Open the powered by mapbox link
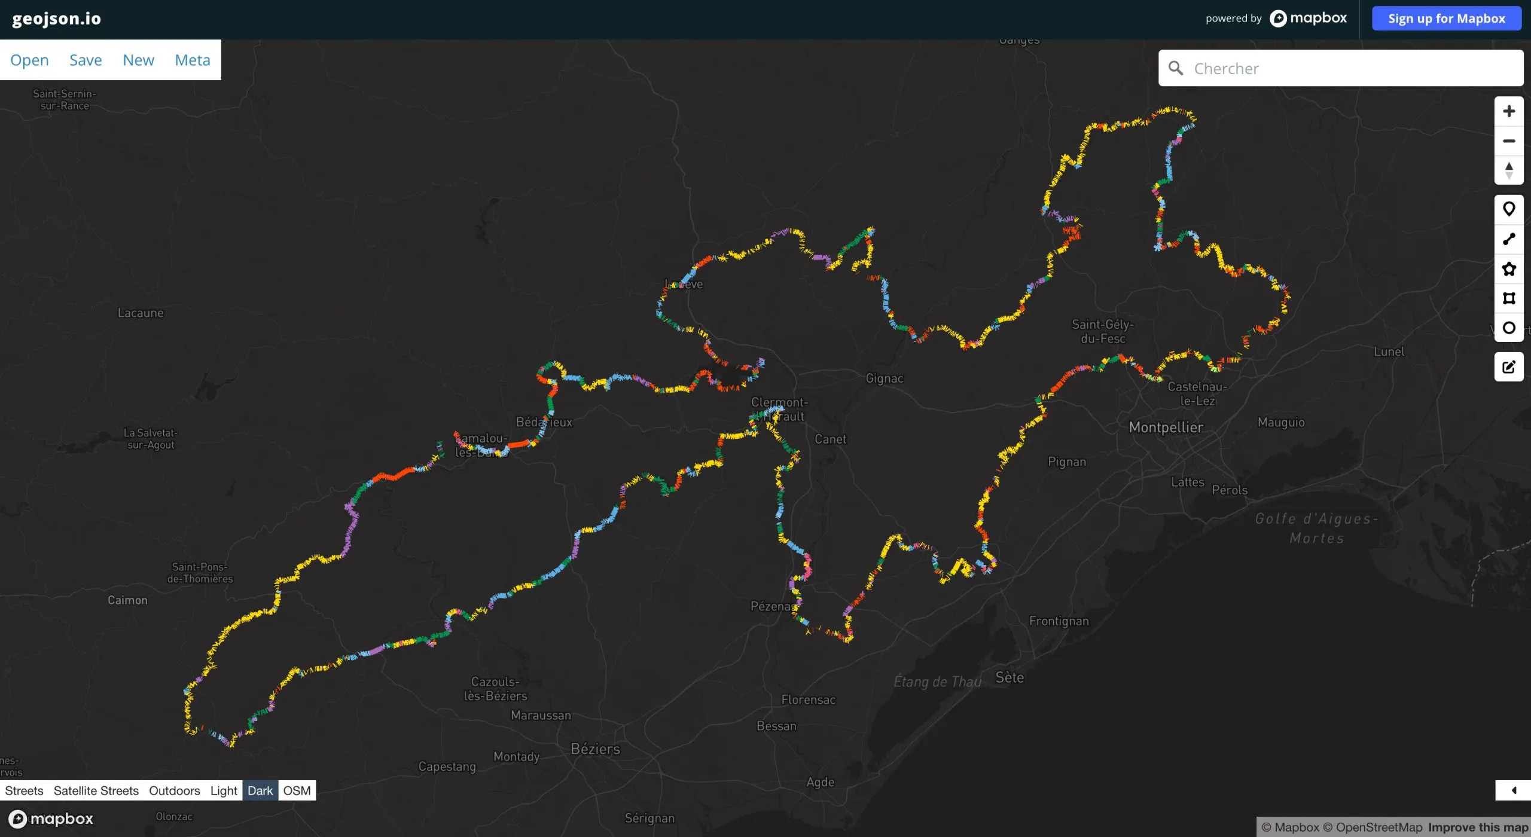 point(1276,19)
